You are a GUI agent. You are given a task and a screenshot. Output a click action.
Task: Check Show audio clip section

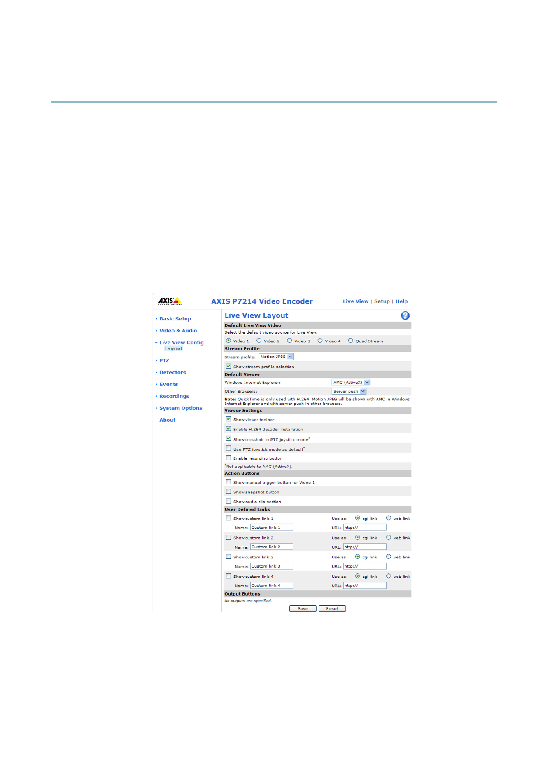228,501
